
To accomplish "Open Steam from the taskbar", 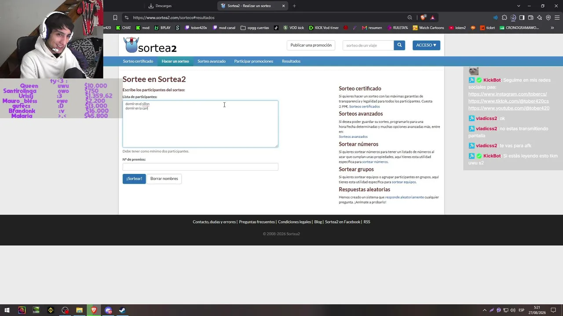I will pyautogui.click(x=122, y=310).
